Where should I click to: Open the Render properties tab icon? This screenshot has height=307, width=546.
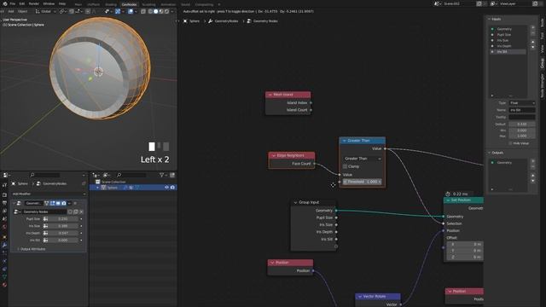[4, 195]
